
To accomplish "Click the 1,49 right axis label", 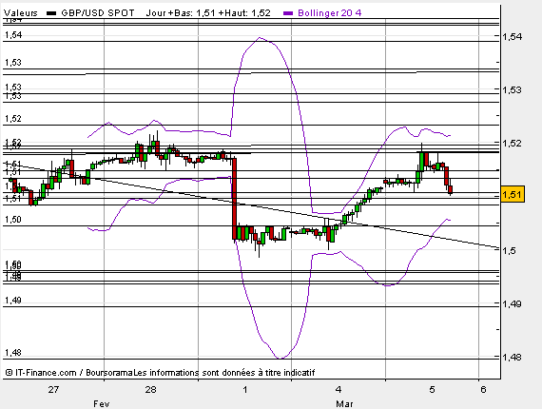I will 512,304.
